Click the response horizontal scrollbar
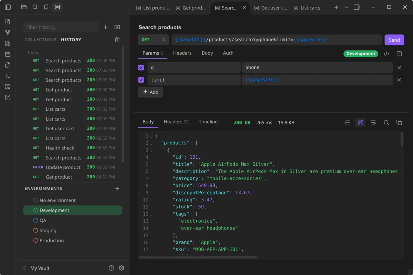This screenshot has width=413, height=275. click(198, 257)
